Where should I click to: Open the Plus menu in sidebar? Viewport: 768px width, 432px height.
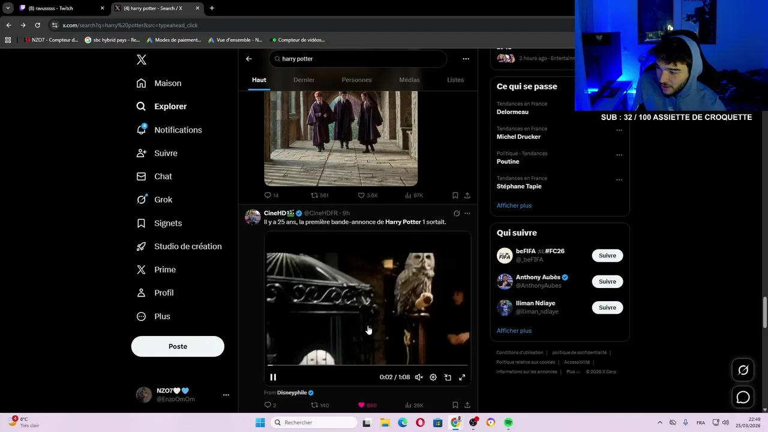pyautogui.click(x=153, y=316)
